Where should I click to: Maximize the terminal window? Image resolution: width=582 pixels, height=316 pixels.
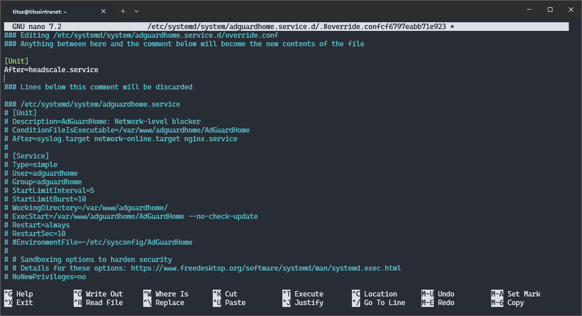(550, 10)
